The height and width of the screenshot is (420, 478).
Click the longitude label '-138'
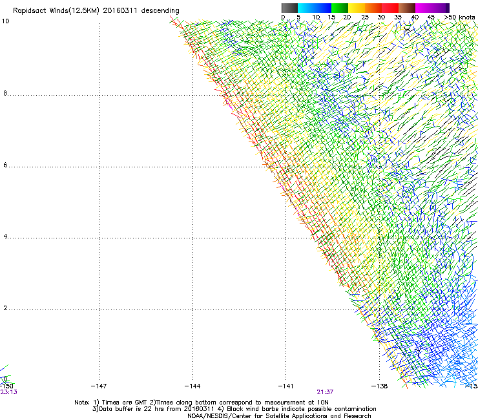(379, 386)
